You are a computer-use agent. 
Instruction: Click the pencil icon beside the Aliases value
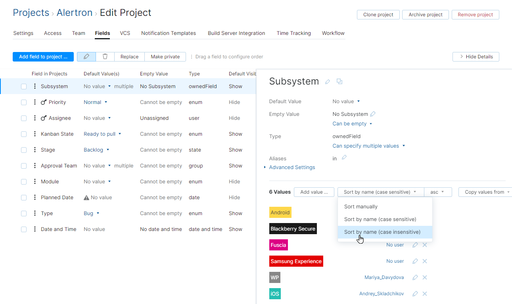click(x=344, y=158)
